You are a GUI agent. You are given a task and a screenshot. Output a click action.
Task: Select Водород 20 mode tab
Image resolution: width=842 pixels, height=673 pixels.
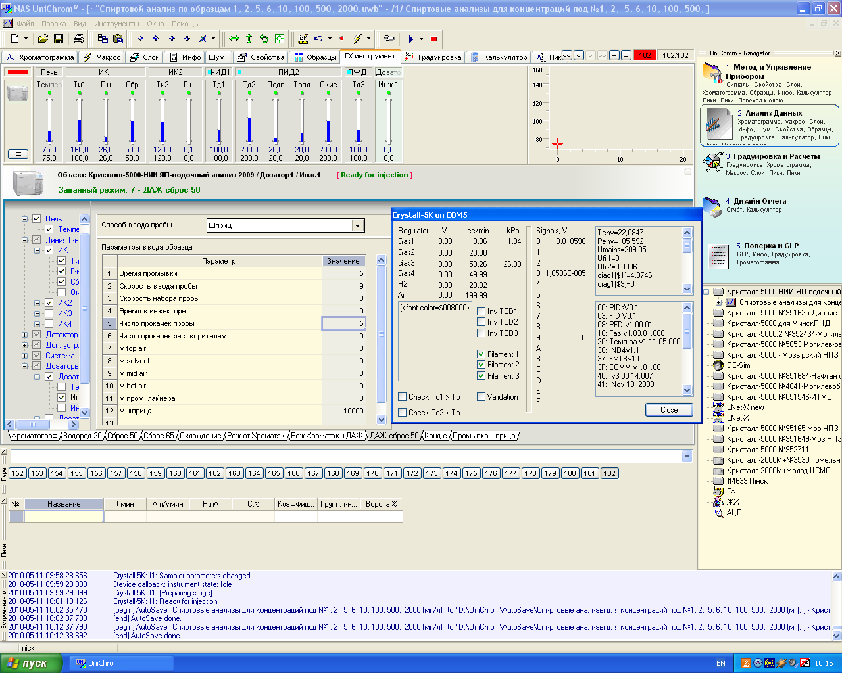coord(82,436)
